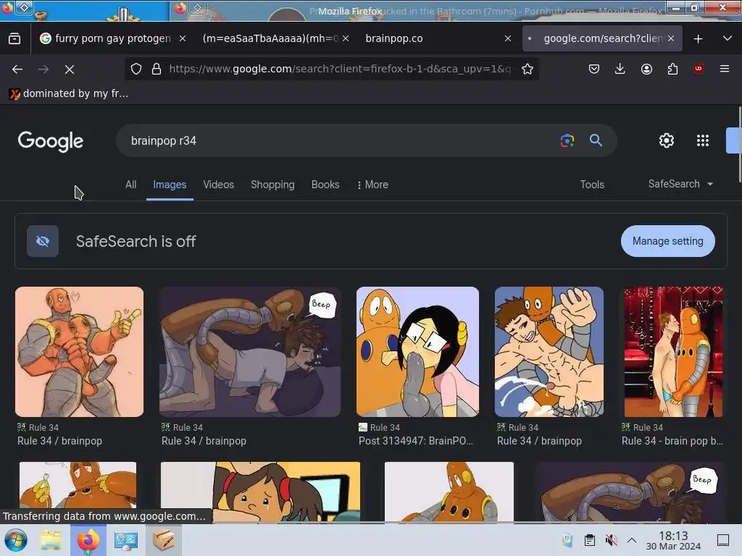Open the Shopping results tab

(272, 185)
